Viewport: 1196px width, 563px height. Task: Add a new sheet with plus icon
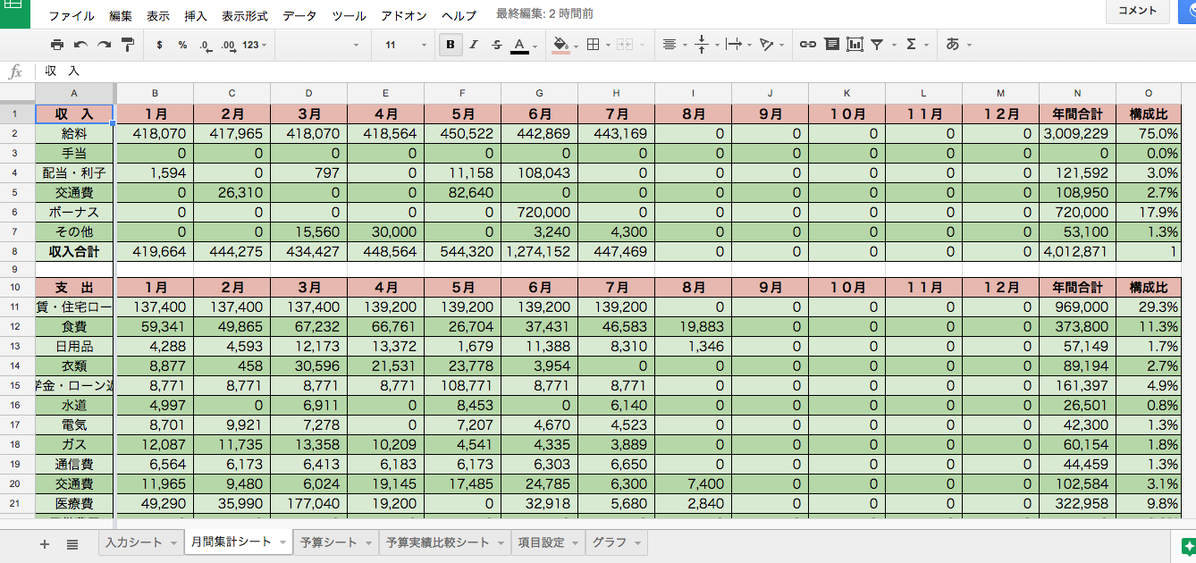pos(45,543)
